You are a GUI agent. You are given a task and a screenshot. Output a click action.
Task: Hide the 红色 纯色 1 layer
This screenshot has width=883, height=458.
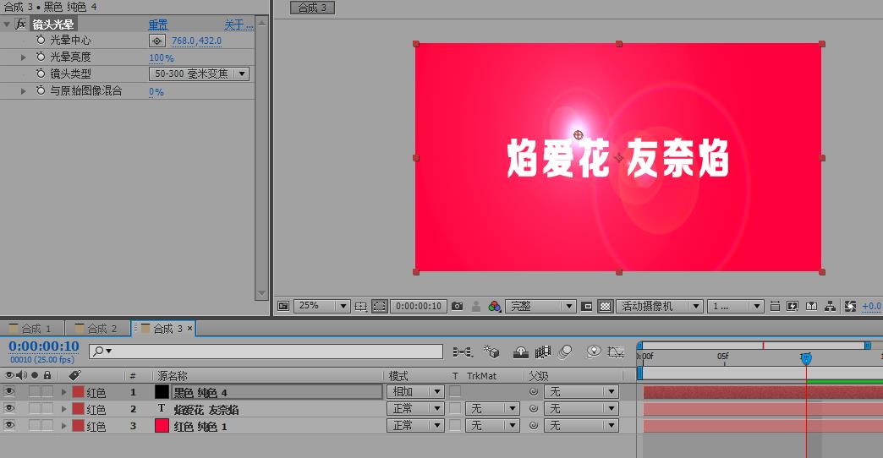(x=9, y=425)
